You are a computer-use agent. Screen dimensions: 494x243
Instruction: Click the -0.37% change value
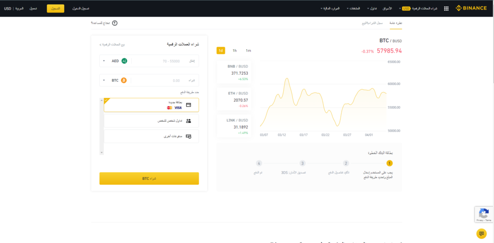[x=367, y=51]
